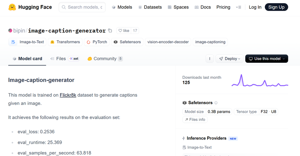Open the Models menu item
Image resolution: width=300 pixels, height=156 pixels.
pyautogui.click(x=122, y=7)
